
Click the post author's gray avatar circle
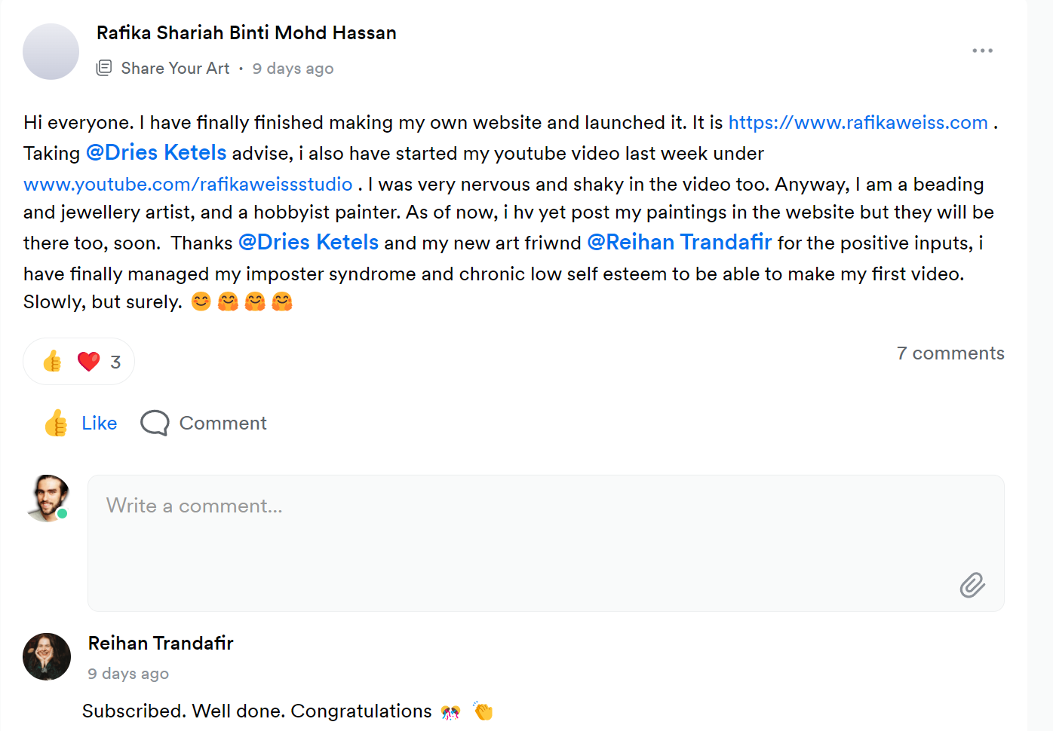coord(51,51)
